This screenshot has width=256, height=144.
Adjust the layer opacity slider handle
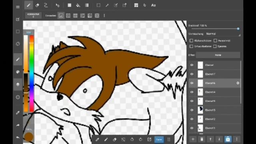[x=238, y=29]
